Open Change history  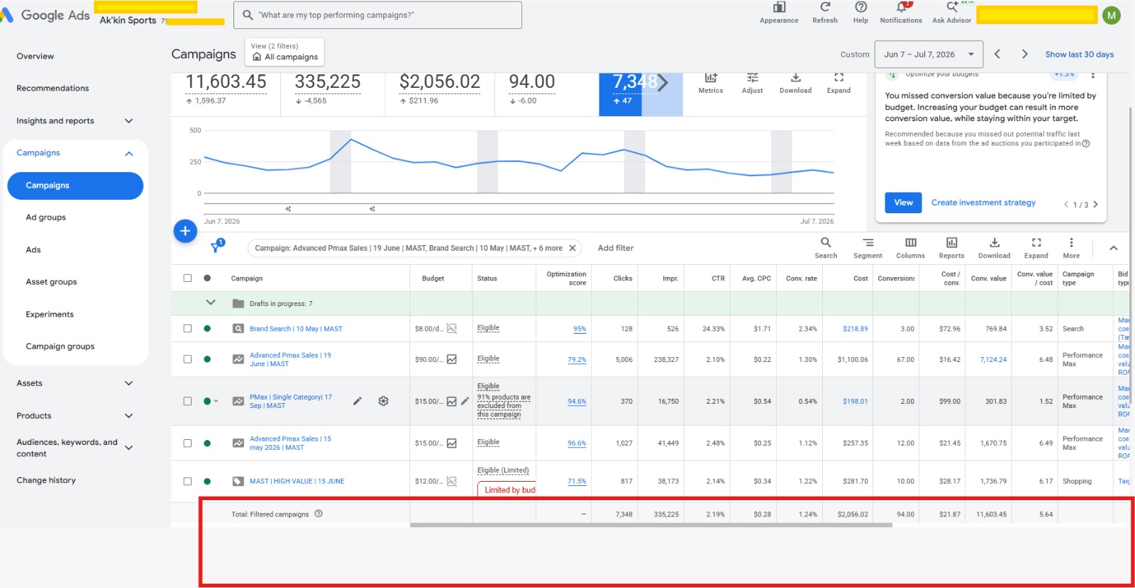pyautogui.click(x=46, y=480)
